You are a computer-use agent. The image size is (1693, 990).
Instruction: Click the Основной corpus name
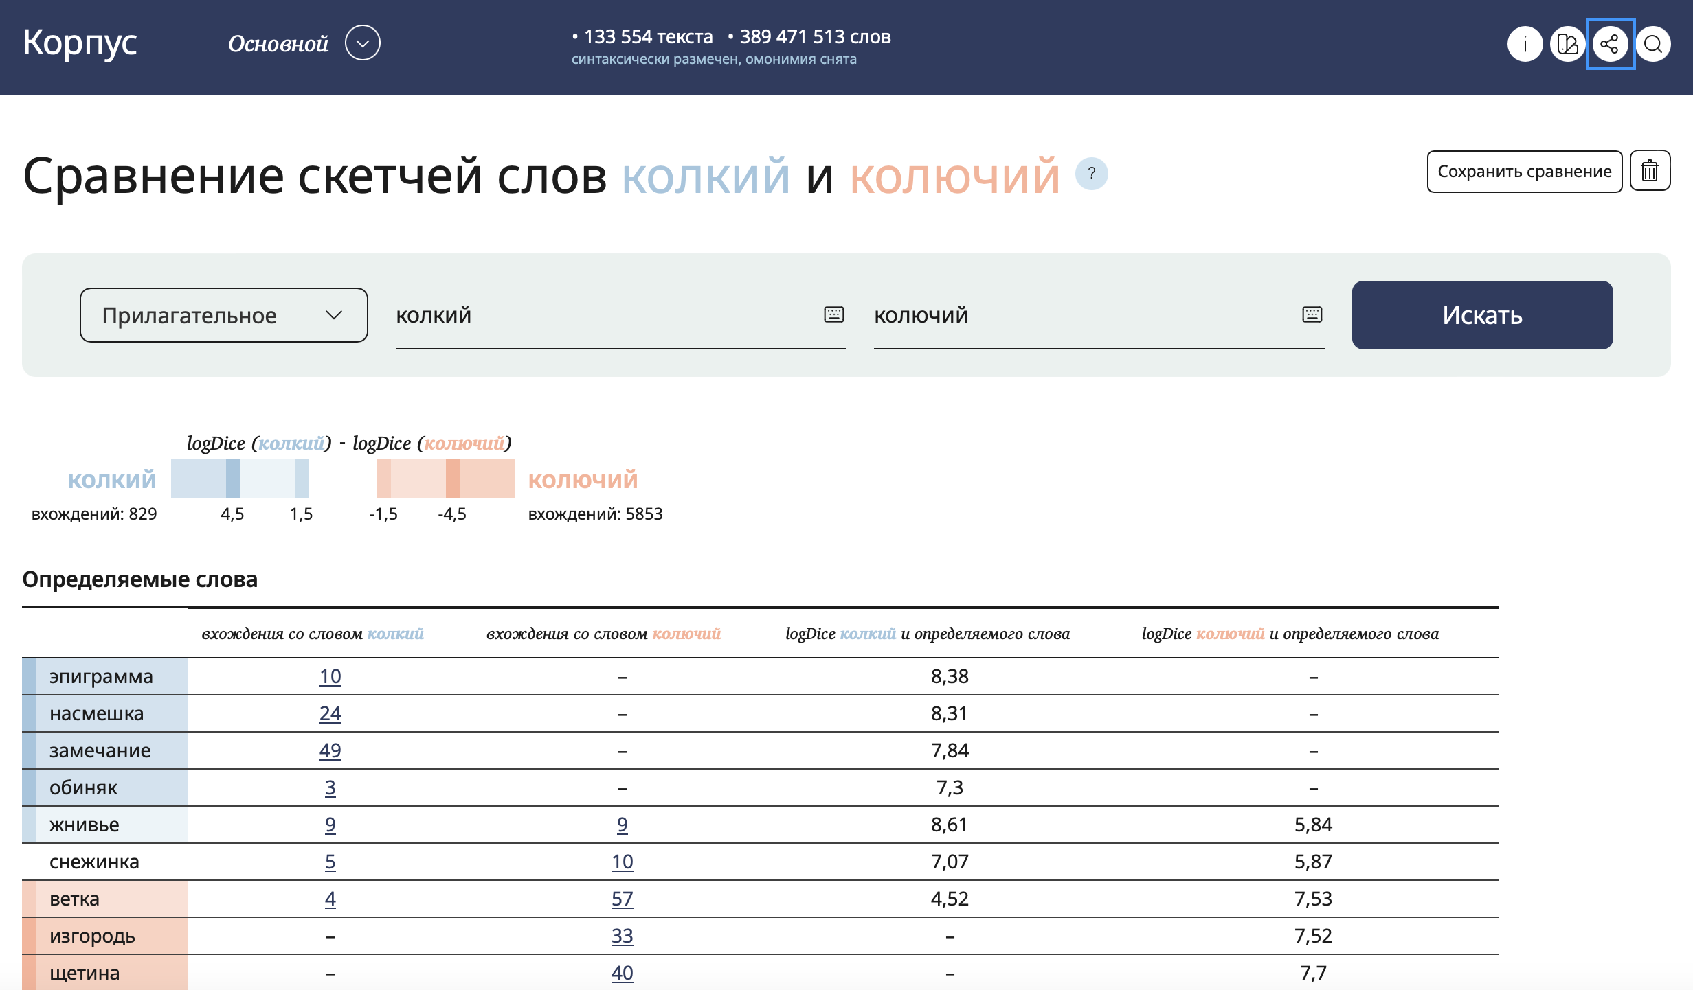coord(278,44)
